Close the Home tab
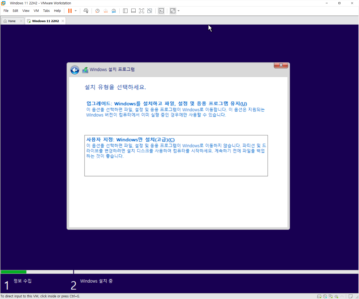This screenshot has width=359, height=299. pyautogui.click(x=21, y=21)
